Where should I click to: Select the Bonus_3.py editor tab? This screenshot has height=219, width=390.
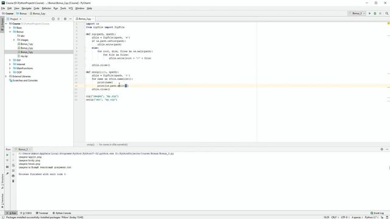[x=85, y=19]
